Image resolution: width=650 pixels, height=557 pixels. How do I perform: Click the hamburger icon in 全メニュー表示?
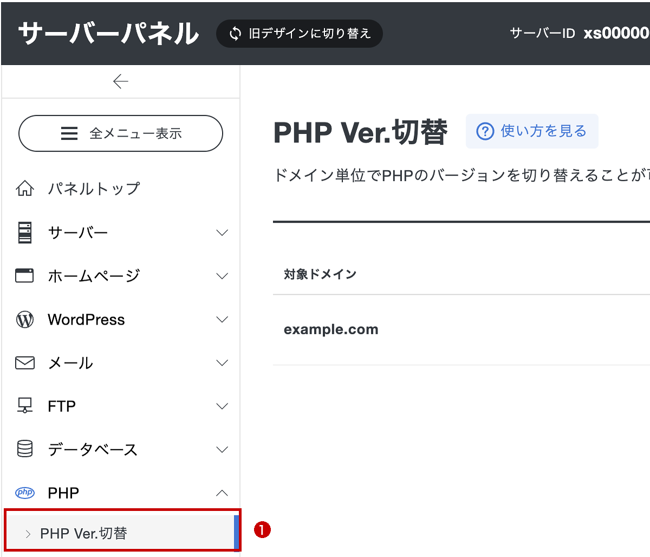pyautogui.click(x=69, y=133)
